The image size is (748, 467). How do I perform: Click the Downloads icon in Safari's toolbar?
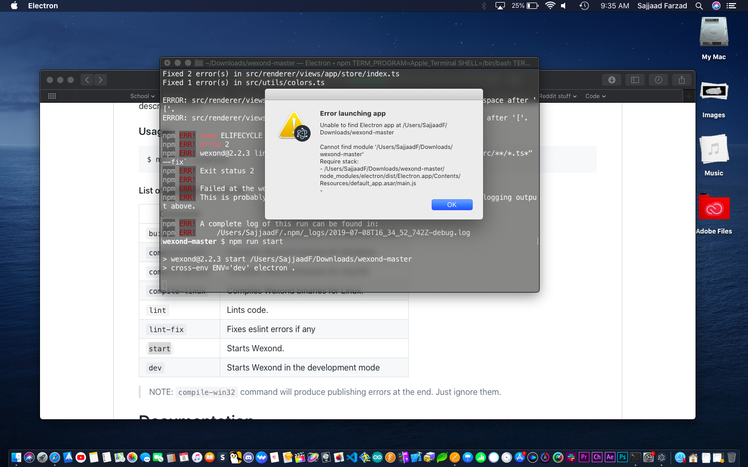(612, 80)
